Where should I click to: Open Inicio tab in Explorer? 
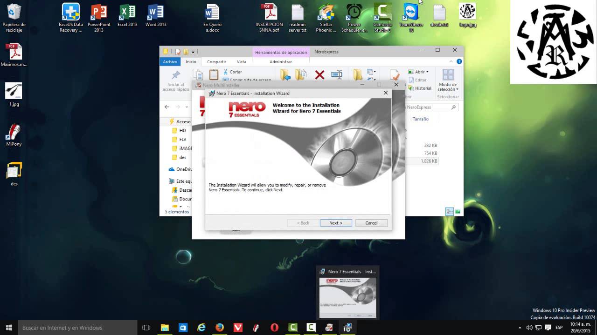191,61
